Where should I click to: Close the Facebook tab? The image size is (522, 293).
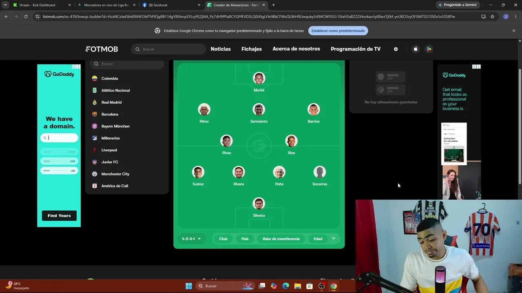pyautogui.click(x=199, y=5)
